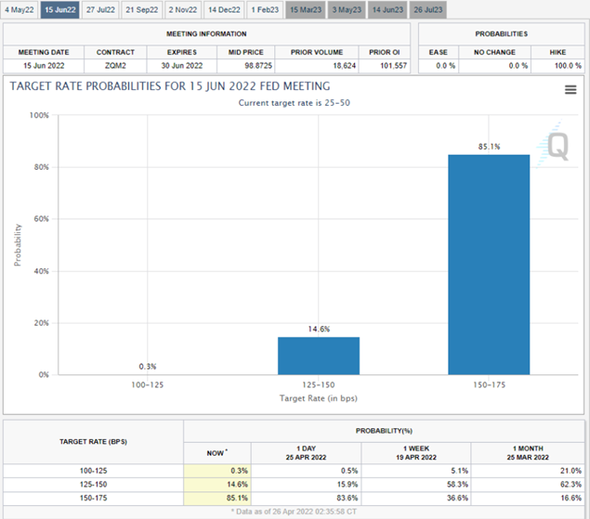
Task: Open the chart hamburger menu icon
Action: coord(570,90)
